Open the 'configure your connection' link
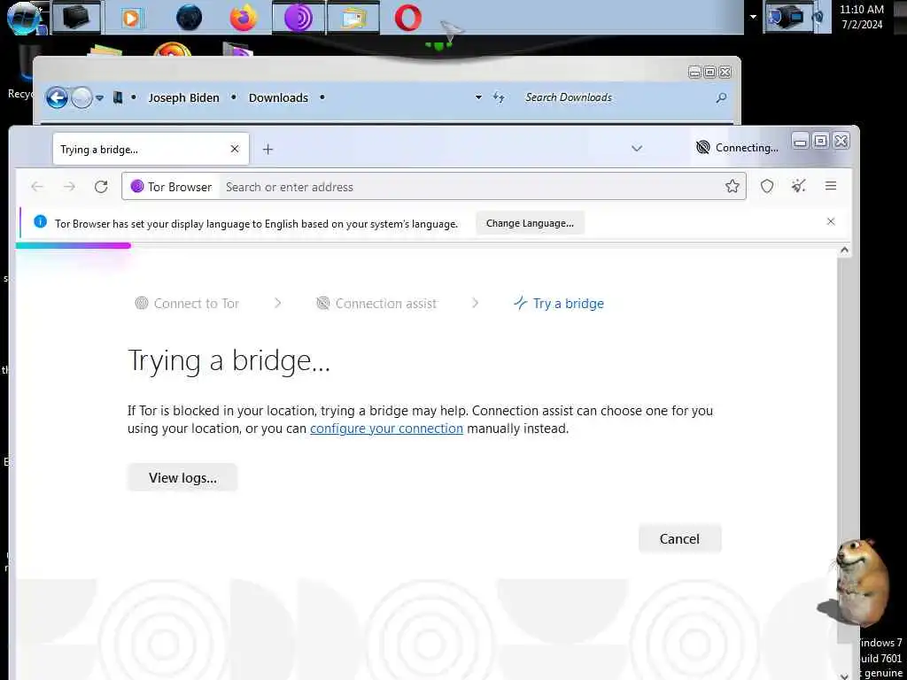This screenshot has height=680, width=907. click(x=386, y=429)
